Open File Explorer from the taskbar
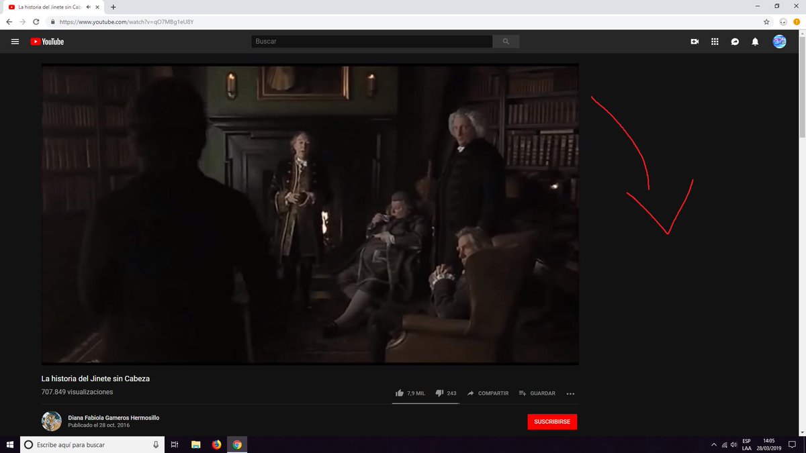 click(195, 444)
